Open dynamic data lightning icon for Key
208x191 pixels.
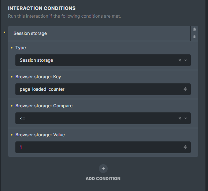185,89
